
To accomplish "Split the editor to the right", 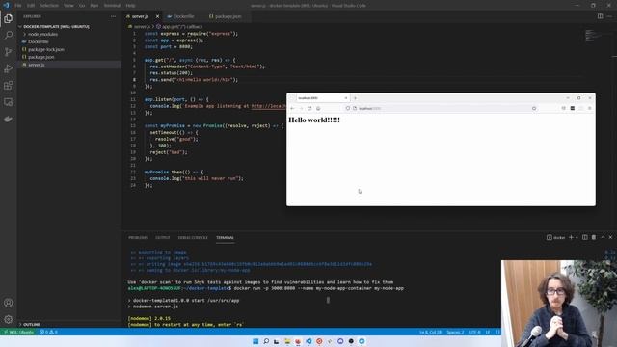I will (x=600, y=16).
